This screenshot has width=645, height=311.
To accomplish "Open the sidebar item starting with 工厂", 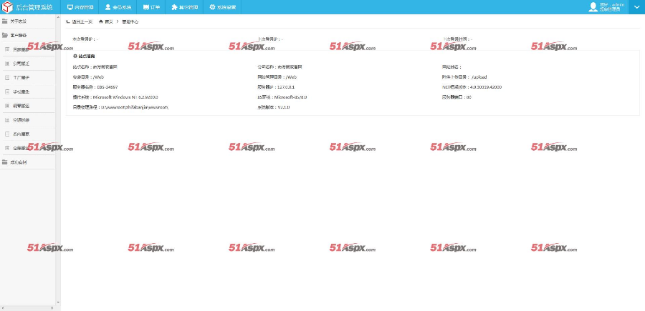I will tap(27, 77).
